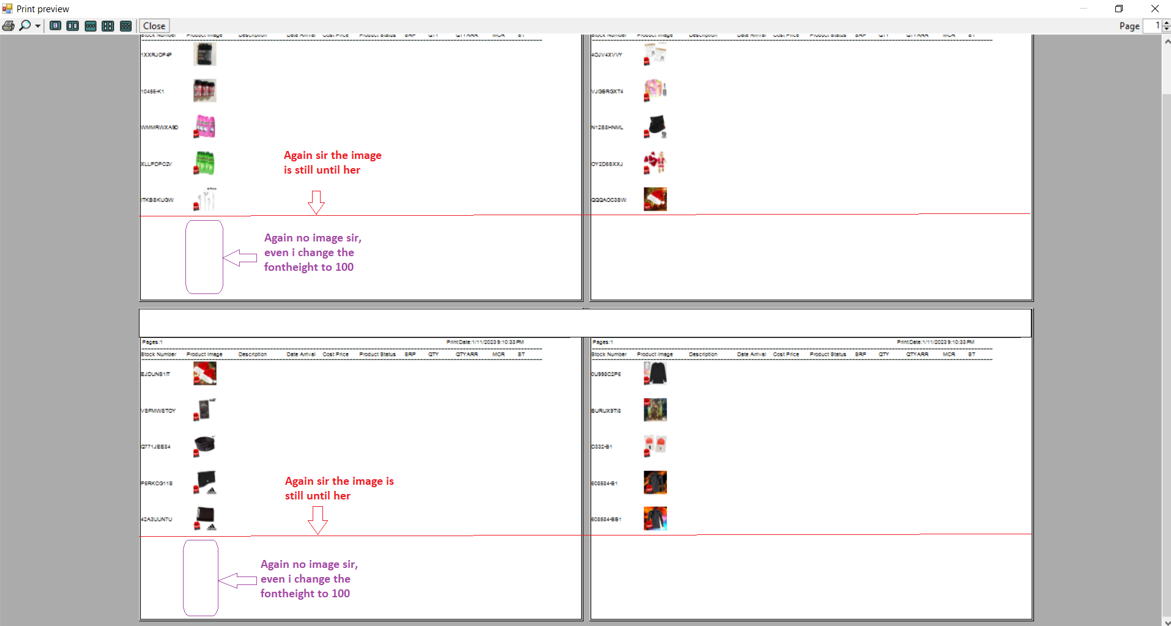This screenshot has height=626, width=1171.
Task: Decrease the page number with the down arrow
Action: coord(1166,29)
